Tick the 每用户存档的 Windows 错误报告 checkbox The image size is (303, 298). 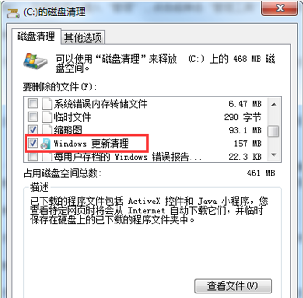33,156
